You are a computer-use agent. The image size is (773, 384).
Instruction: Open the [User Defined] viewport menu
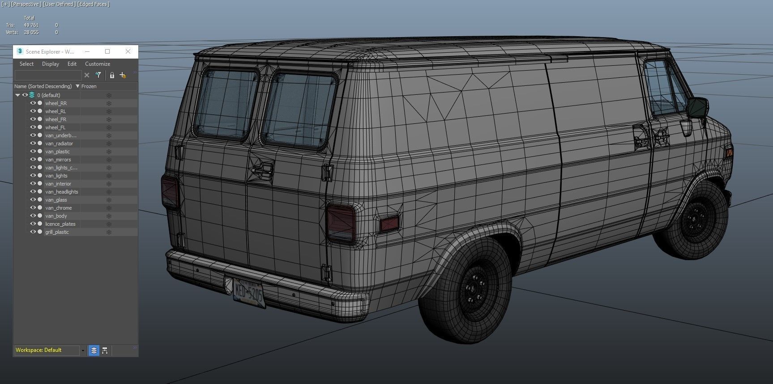tap(59, 4)
